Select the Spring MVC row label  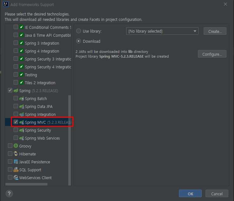point(35,122)
